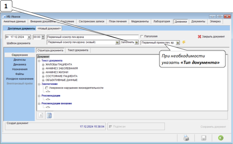Screen dimensions: 233x144
Task: Select Диагнозы in the left sidebar
Action: click(x=20, y=60)
